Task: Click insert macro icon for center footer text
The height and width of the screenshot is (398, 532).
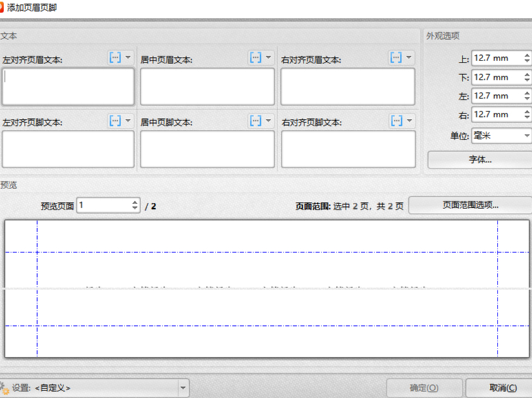Action: click(256, 120)
